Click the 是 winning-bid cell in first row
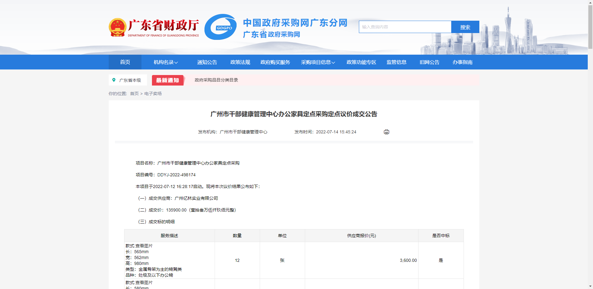 coord(441,260)
